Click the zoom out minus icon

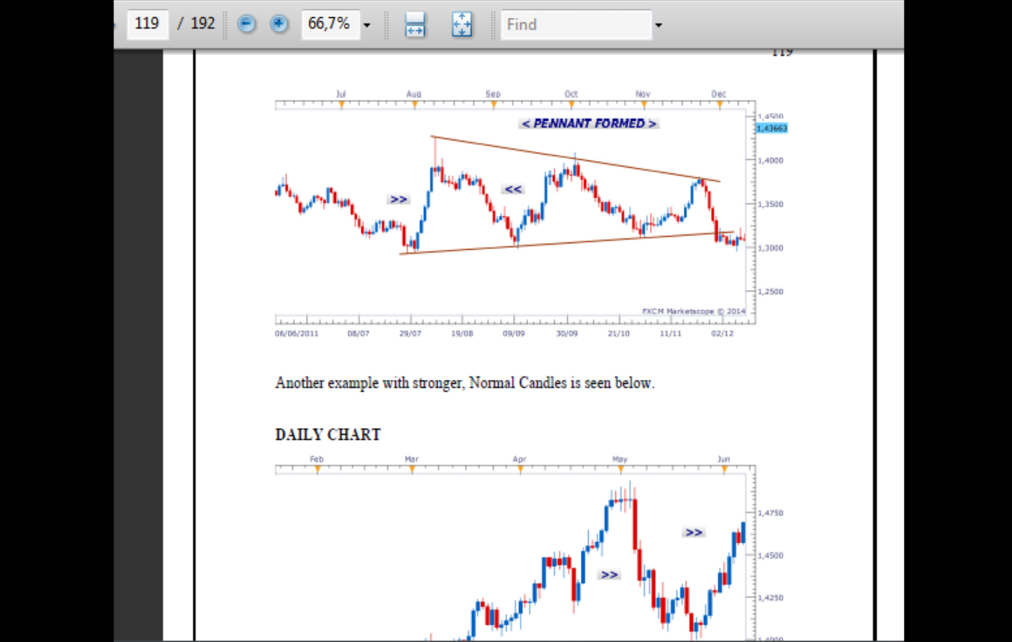click(x=246, y=24)
